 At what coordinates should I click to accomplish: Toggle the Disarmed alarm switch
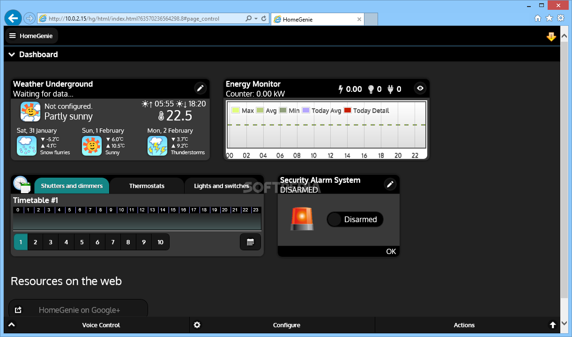click(355, 219)
